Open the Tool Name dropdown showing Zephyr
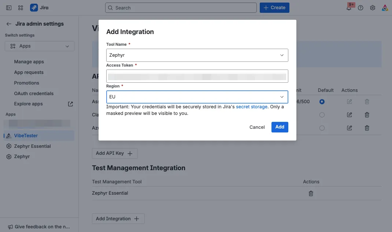392x232 pixels. point(197,55)
